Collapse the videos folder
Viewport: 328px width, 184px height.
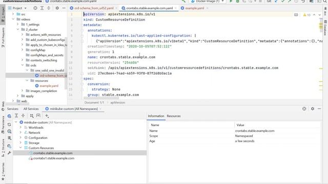(13, 19)
